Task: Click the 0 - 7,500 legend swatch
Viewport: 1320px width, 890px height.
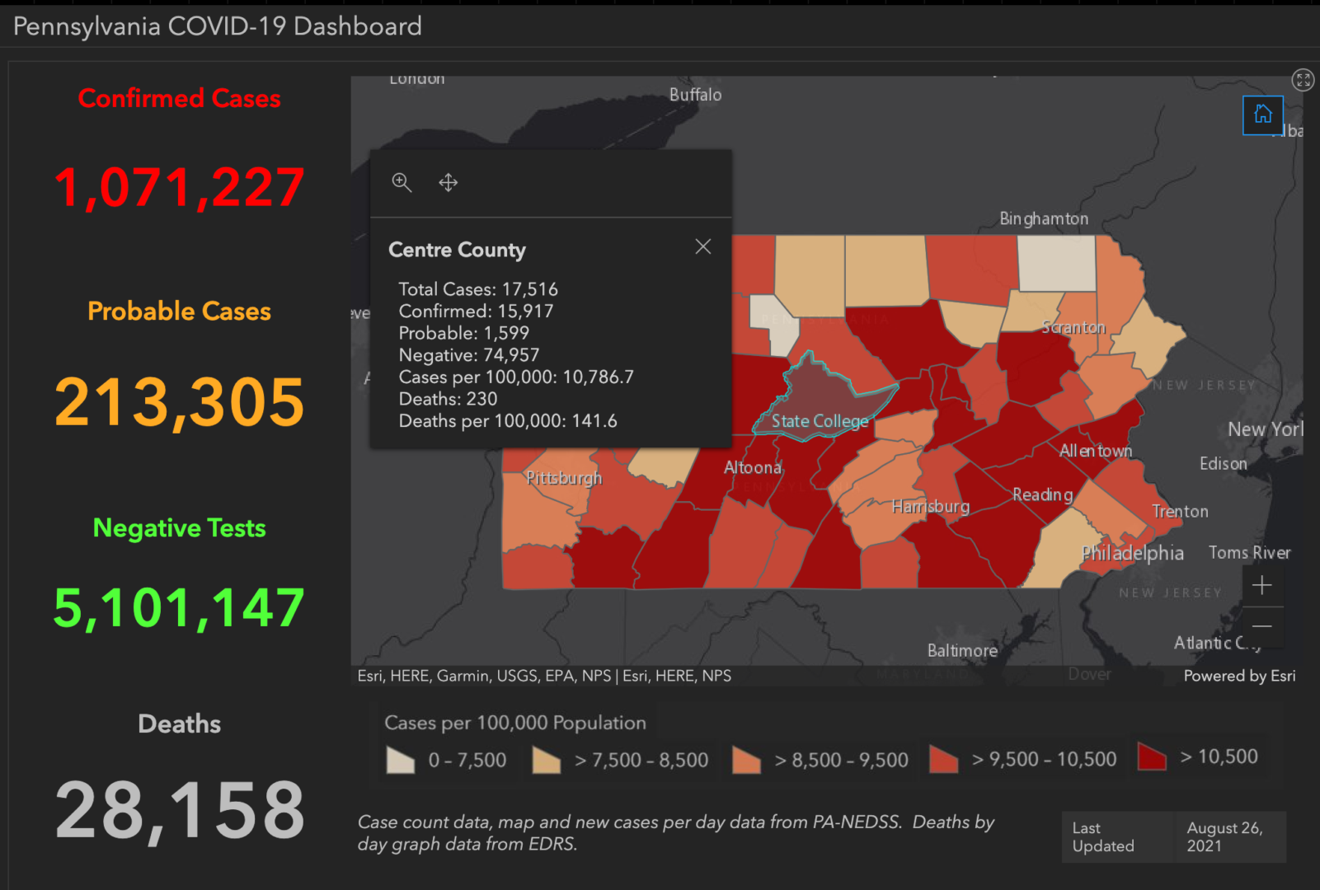Action: [401, 760]
